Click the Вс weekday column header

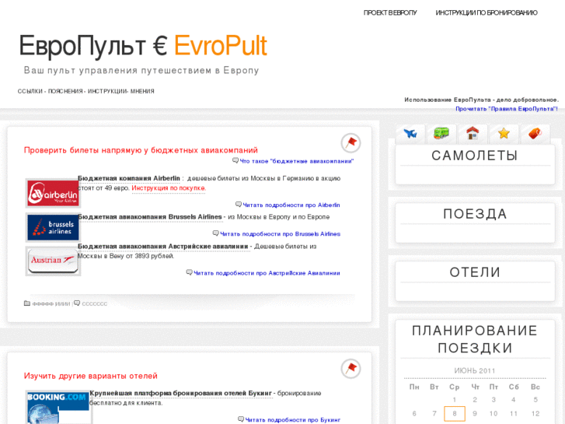(x=535, y=387)
